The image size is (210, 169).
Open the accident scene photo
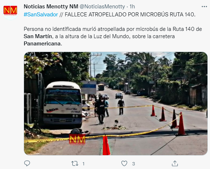[116, 104]
